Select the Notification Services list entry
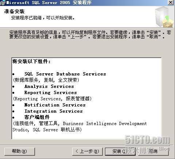The height and width of the screenshot is (159, 175). click(x=55, y=105)
